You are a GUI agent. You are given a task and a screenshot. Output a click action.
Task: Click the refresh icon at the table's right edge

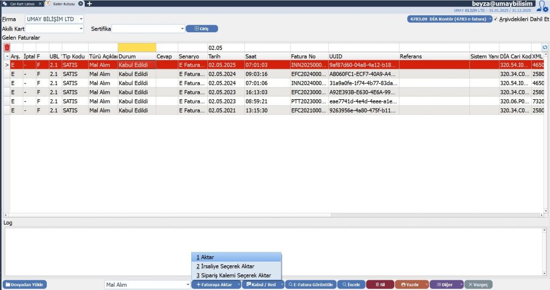pos(545,48)
